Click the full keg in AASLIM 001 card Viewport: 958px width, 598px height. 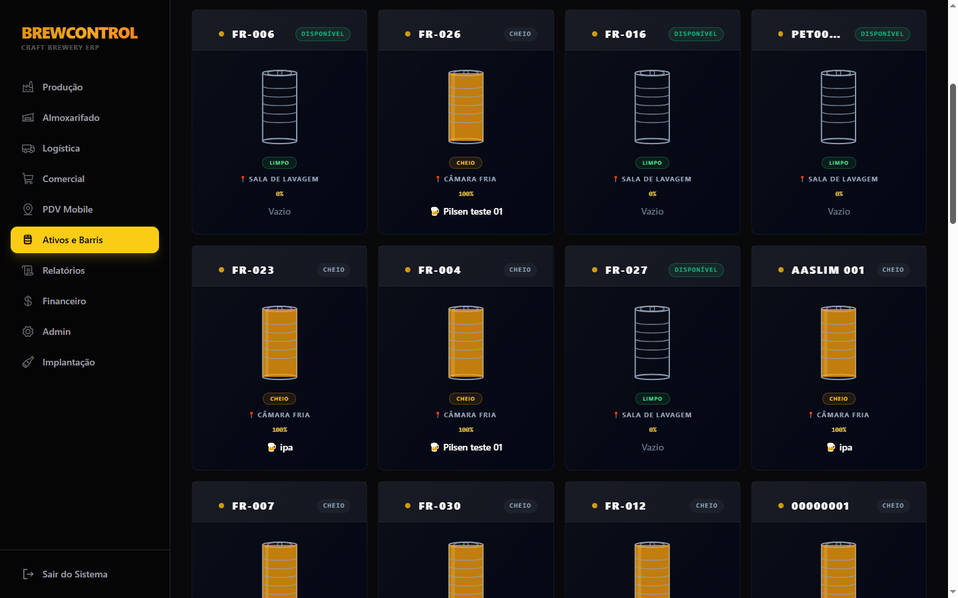pos(838,343)
